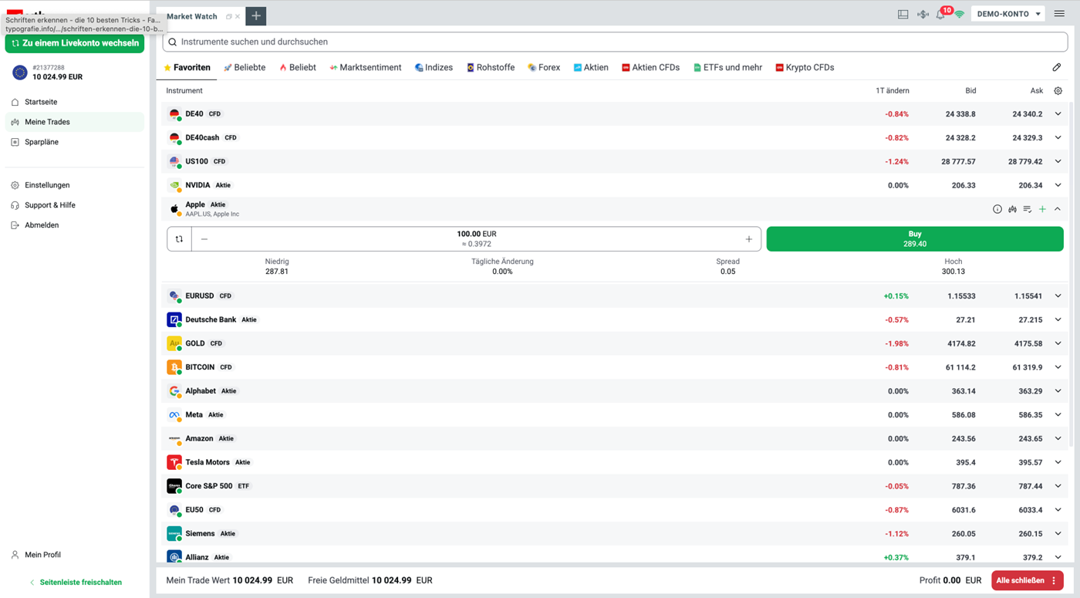Expand the EURUSD row chevron
The width and height of the screenshot is (1080, 598).
[1058, 296]
